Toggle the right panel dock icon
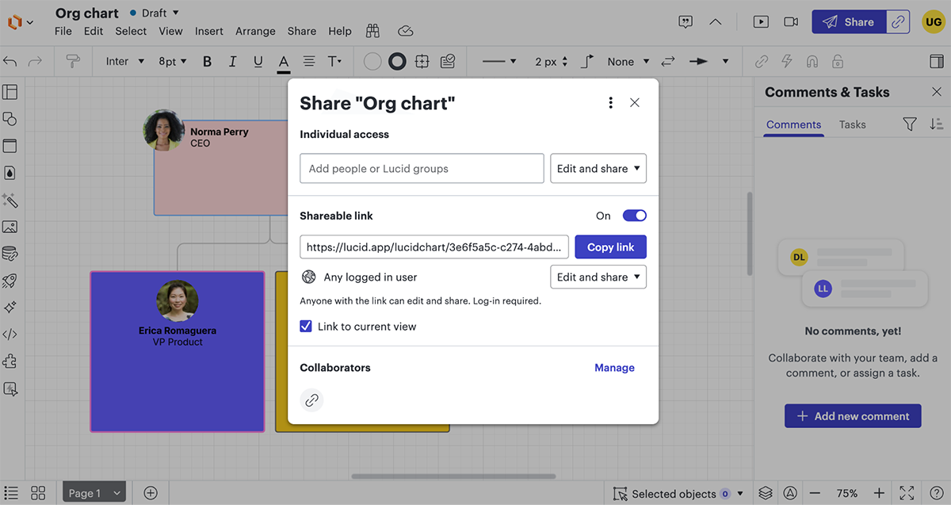 point(935,61)
